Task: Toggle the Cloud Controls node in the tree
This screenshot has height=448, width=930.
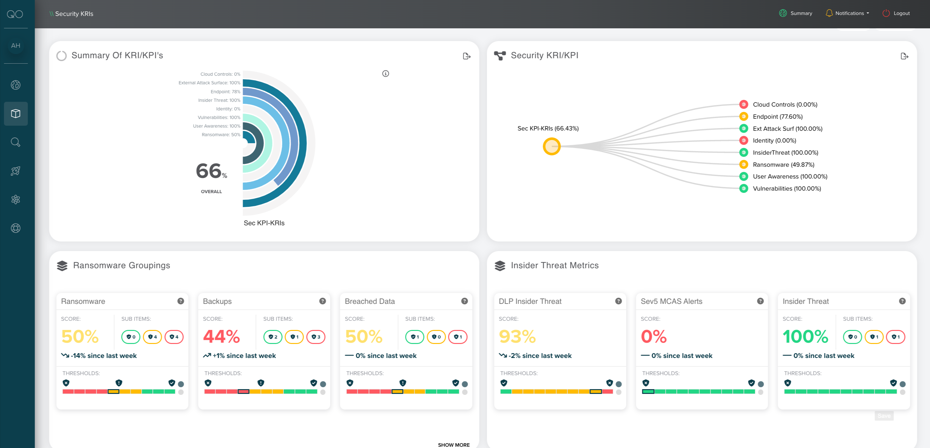Action: 743,104
